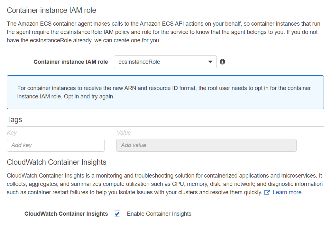The image size is (331, 225).
Task: Open the Learn more documentation link
Action: [x=287, y=192]
